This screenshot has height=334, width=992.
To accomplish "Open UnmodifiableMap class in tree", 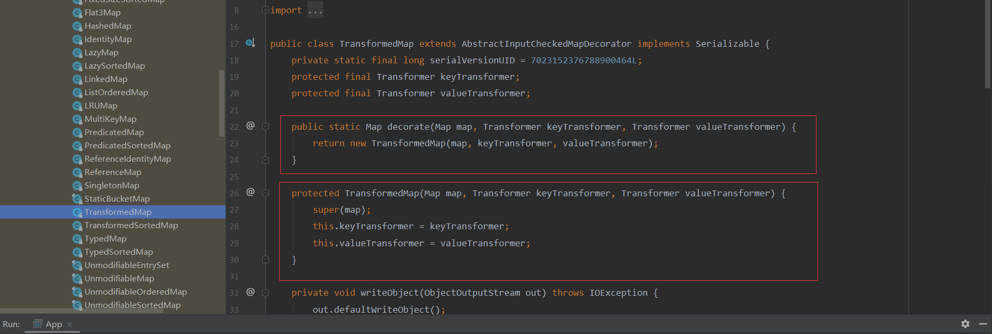I will click(119, 278).
